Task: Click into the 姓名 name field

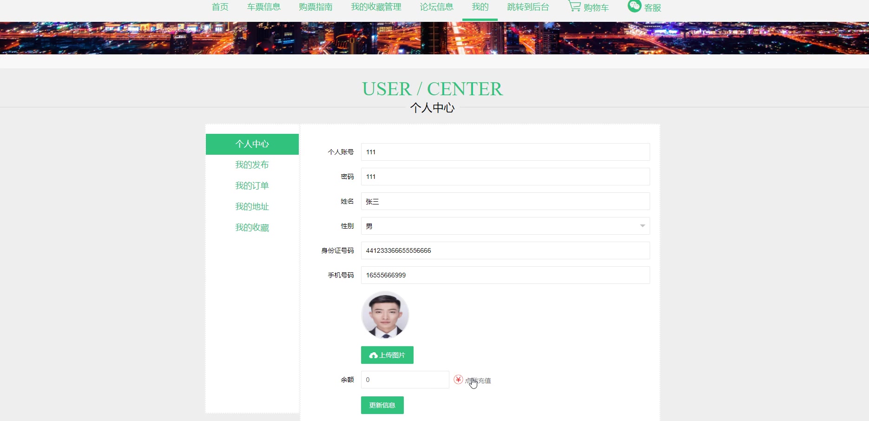Action: 505,201
